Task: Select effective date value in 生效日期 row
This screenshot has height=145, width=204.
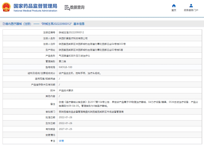Action: [x=65, y=123]
